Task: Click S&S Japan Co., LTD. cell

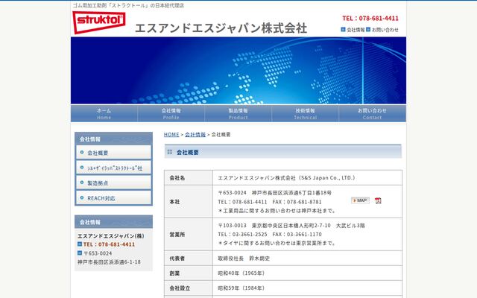Action: [307, 178]
